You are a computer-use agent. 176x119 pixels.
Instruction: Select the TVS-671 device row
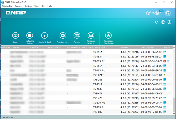[x=86, y=94]
